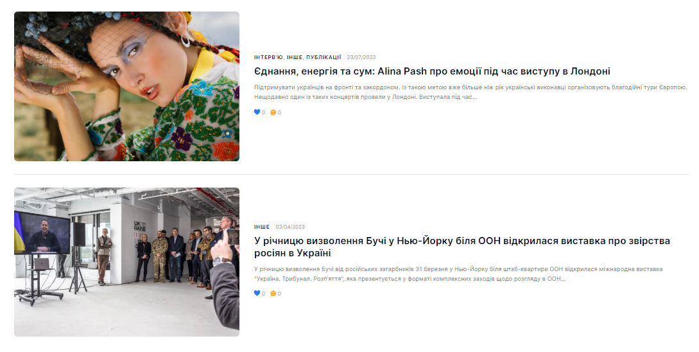Viewport: 699px width, 352px height.
Task: Click like count beside Alina Pash heart
Action: coord(263,112)
